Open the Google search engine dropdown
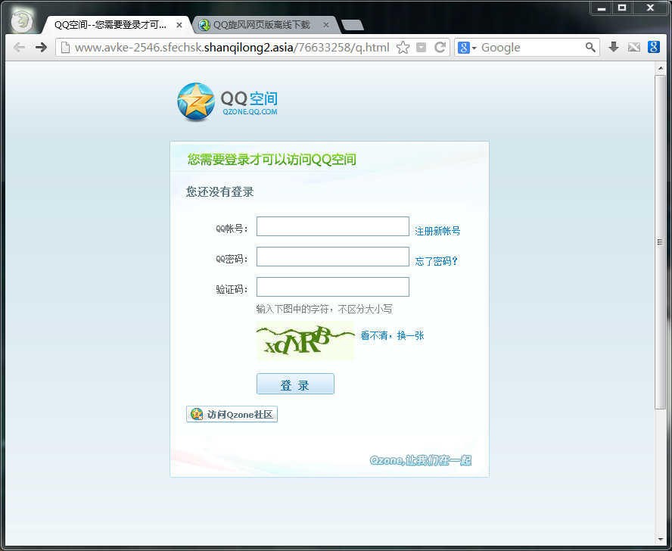Image resolution: width=672 pixels, height=551 pixels. [x=467, y=47]
